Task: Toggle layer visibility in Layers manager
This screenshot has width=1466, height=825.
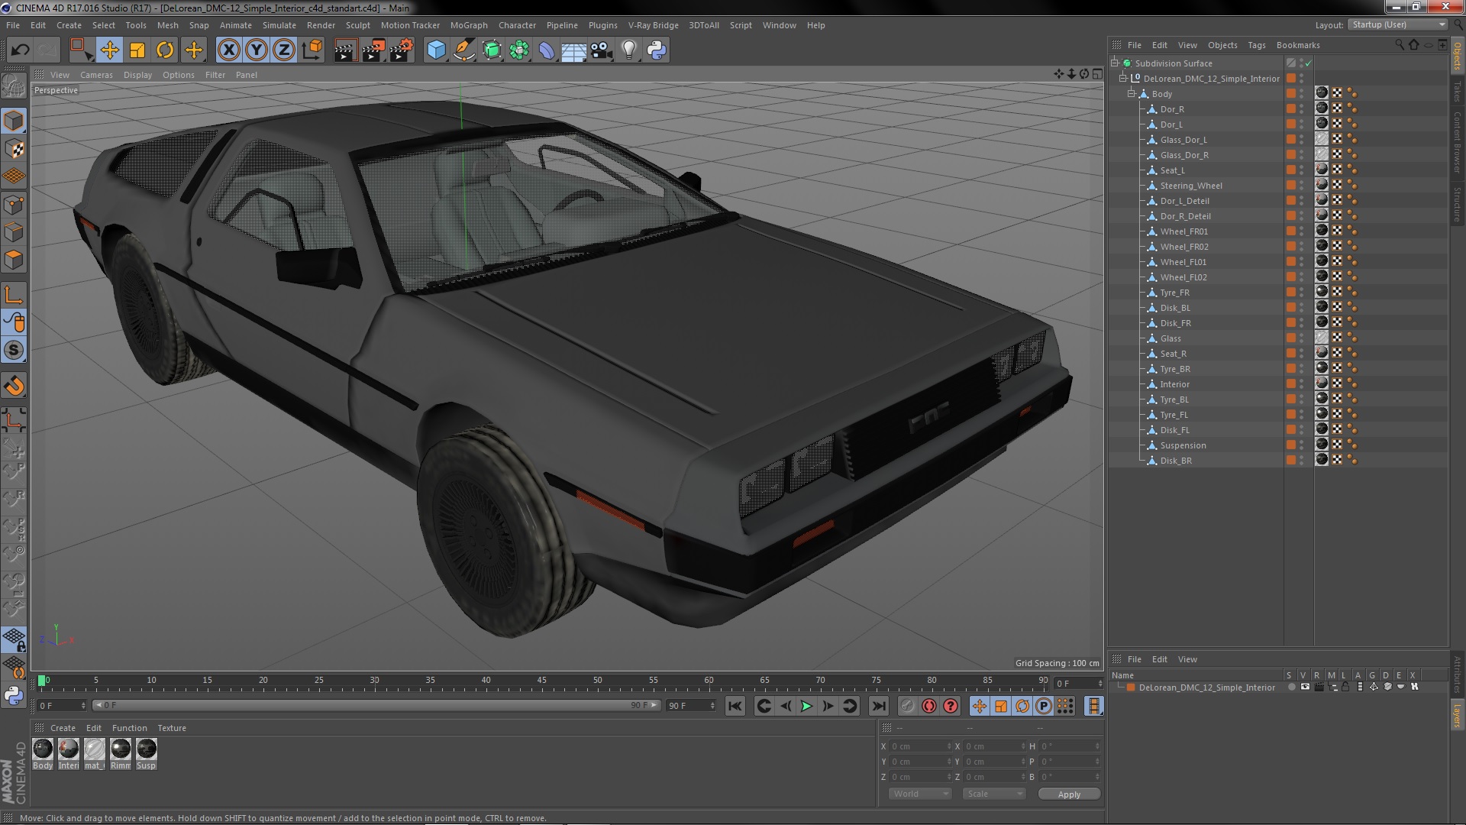Action: [1305, 687]
